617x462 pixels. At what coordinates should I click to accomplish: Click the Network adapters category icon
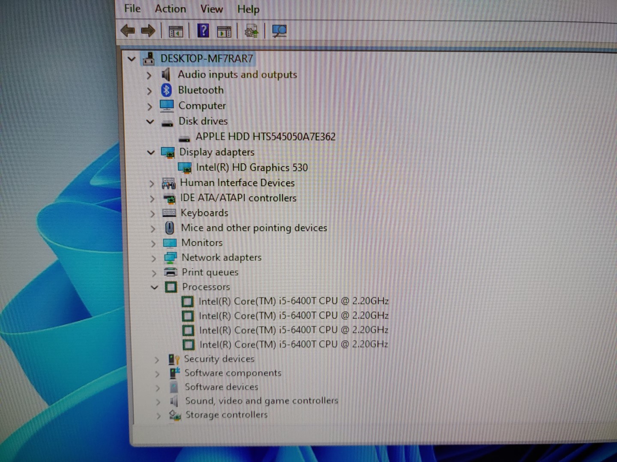tap(171, 258)
